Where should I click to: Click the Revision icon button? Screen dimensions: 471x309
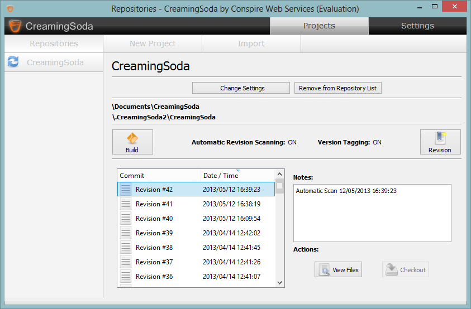pyautogui.click(x=440, y=142)
